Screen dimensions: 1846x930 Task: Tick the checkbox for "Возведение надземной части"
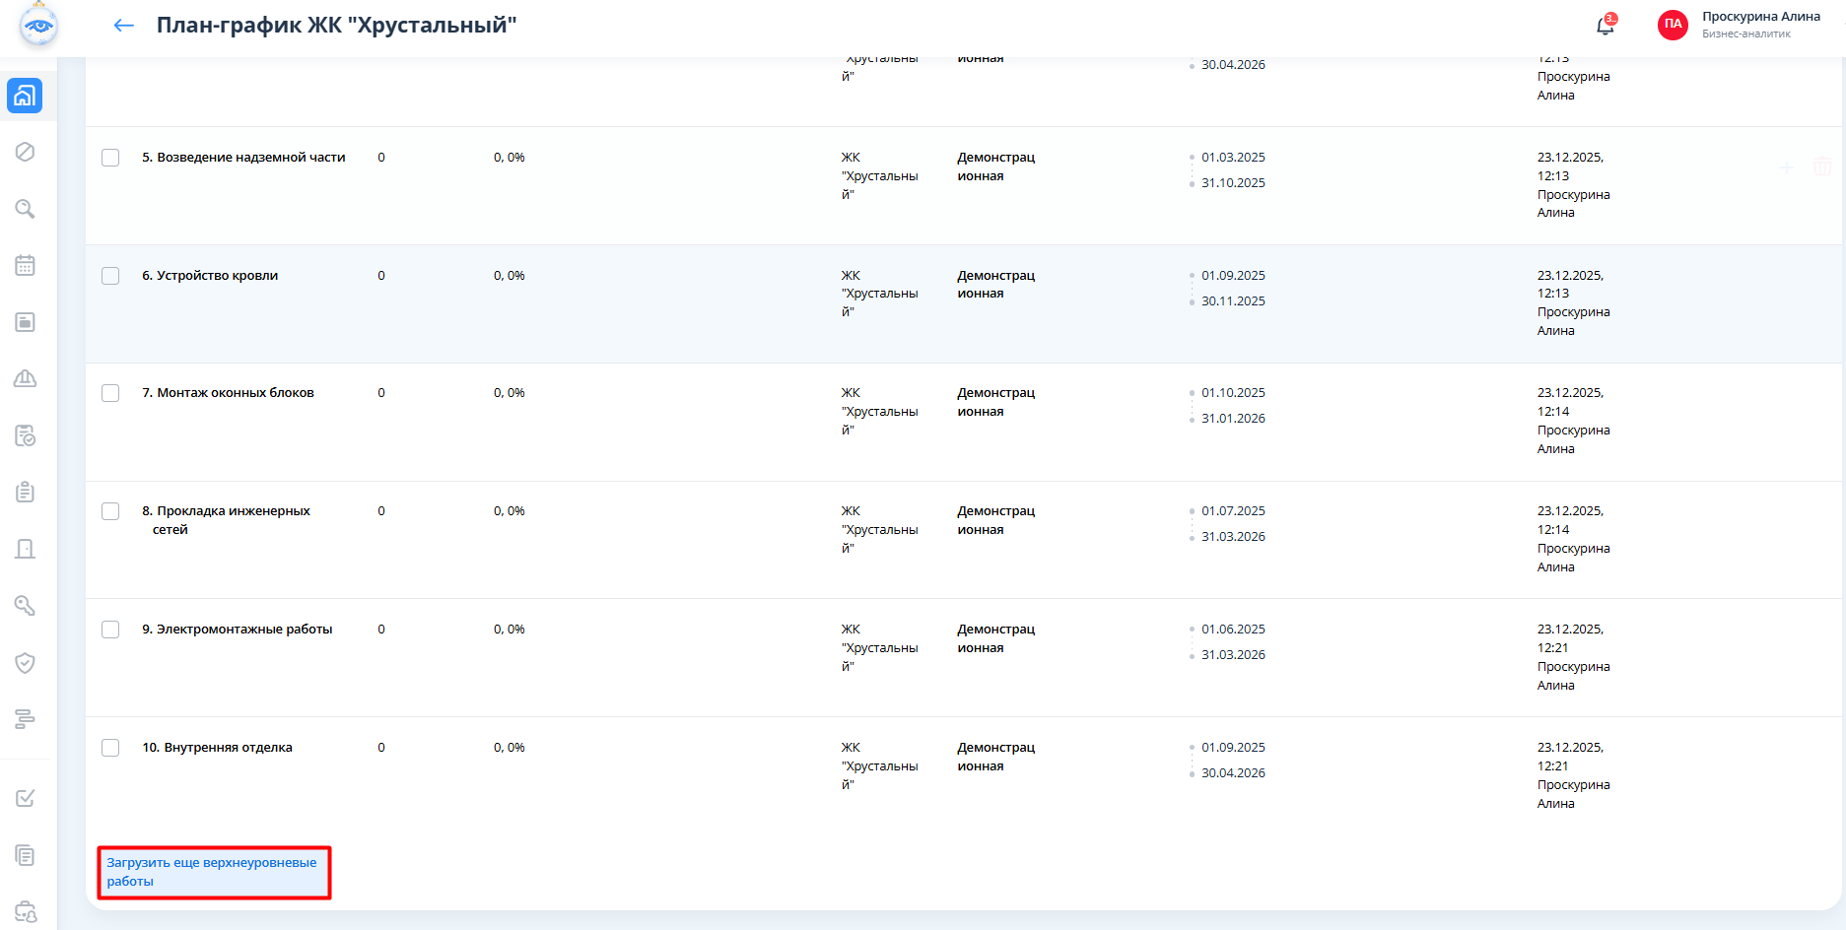tap(110, 158)
